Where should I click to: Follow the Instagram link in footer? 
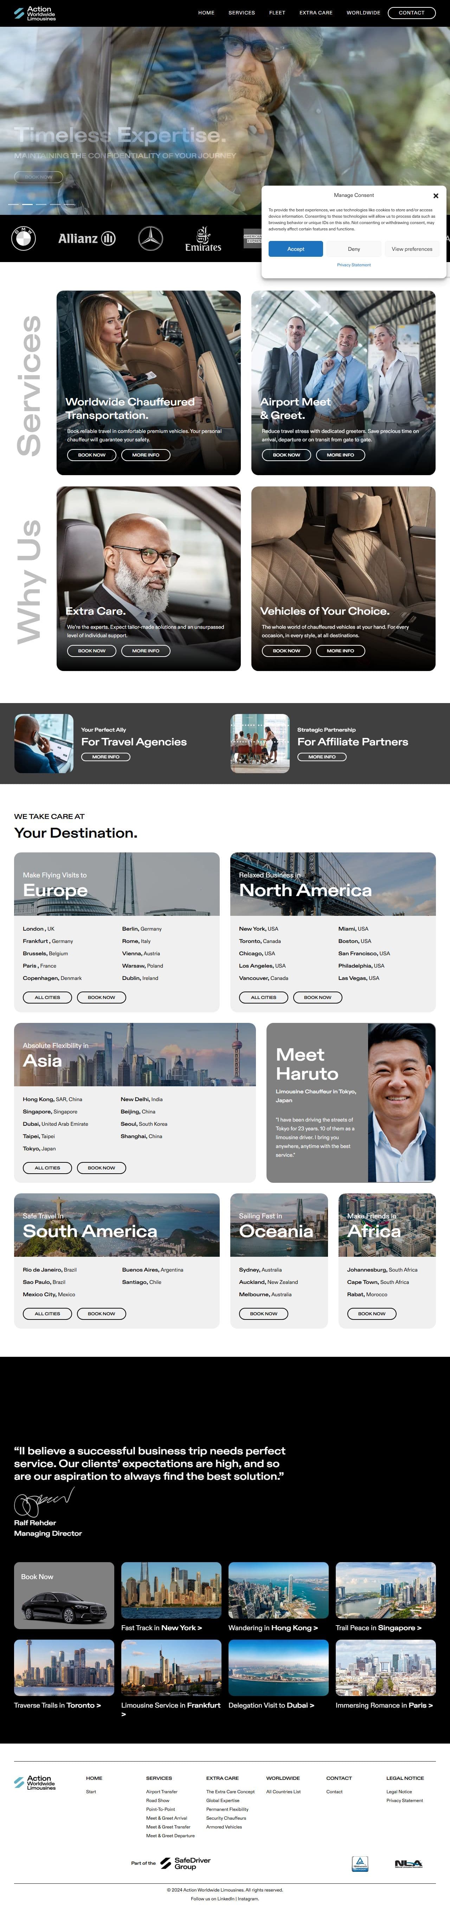(x=248, y=1898)
